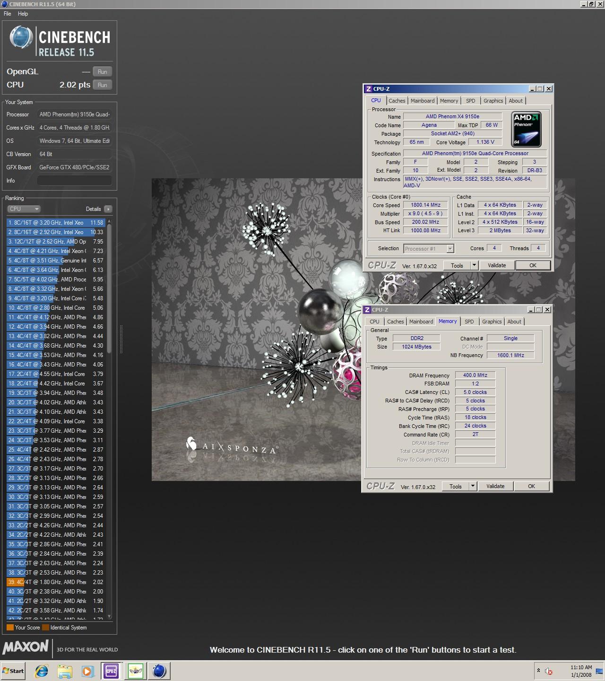Viewport: 605px width, 681px height.
Task: Switch to Caches tab in top CPU-Z window
Action: [397, 101]
